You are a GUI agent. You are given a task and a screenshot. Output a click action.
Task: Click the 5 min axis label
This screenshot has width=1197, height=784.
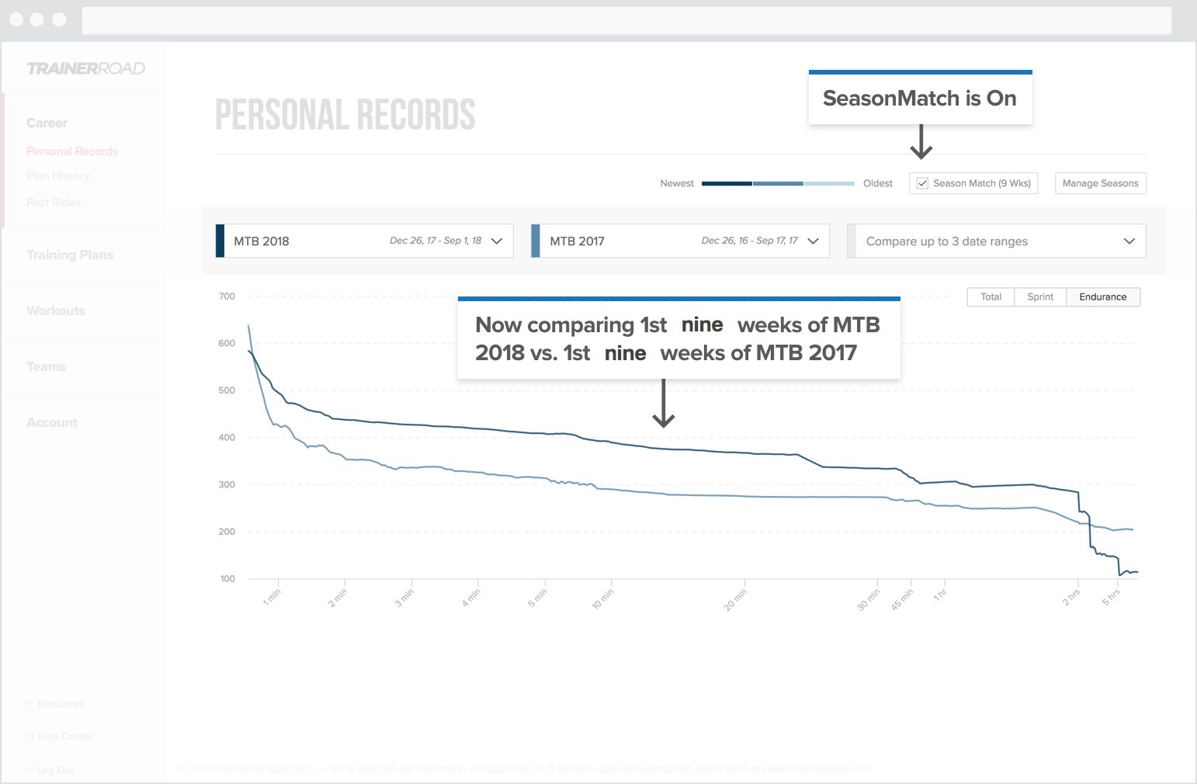coord(537,598)
